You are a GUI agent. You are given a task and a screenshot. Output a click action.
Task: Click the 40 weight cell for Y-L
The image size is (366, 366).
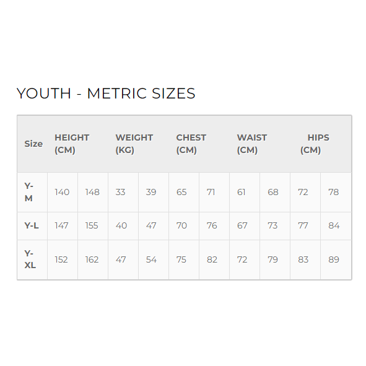[121, 225]
